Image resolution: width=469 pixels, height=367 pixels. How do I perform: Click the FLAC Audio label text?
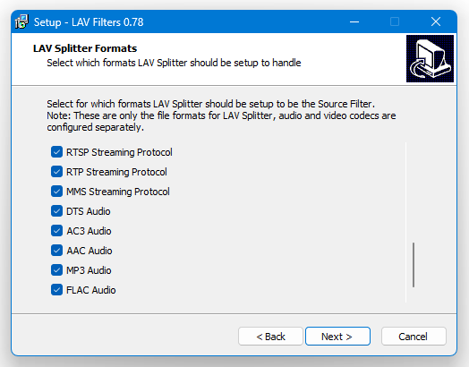91,290
